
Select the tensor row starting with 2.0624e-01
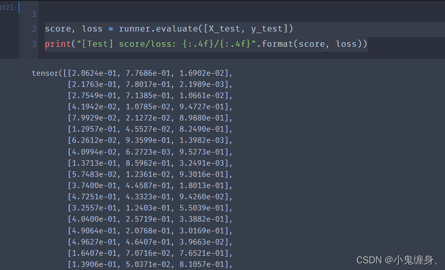tap(132, 73)
